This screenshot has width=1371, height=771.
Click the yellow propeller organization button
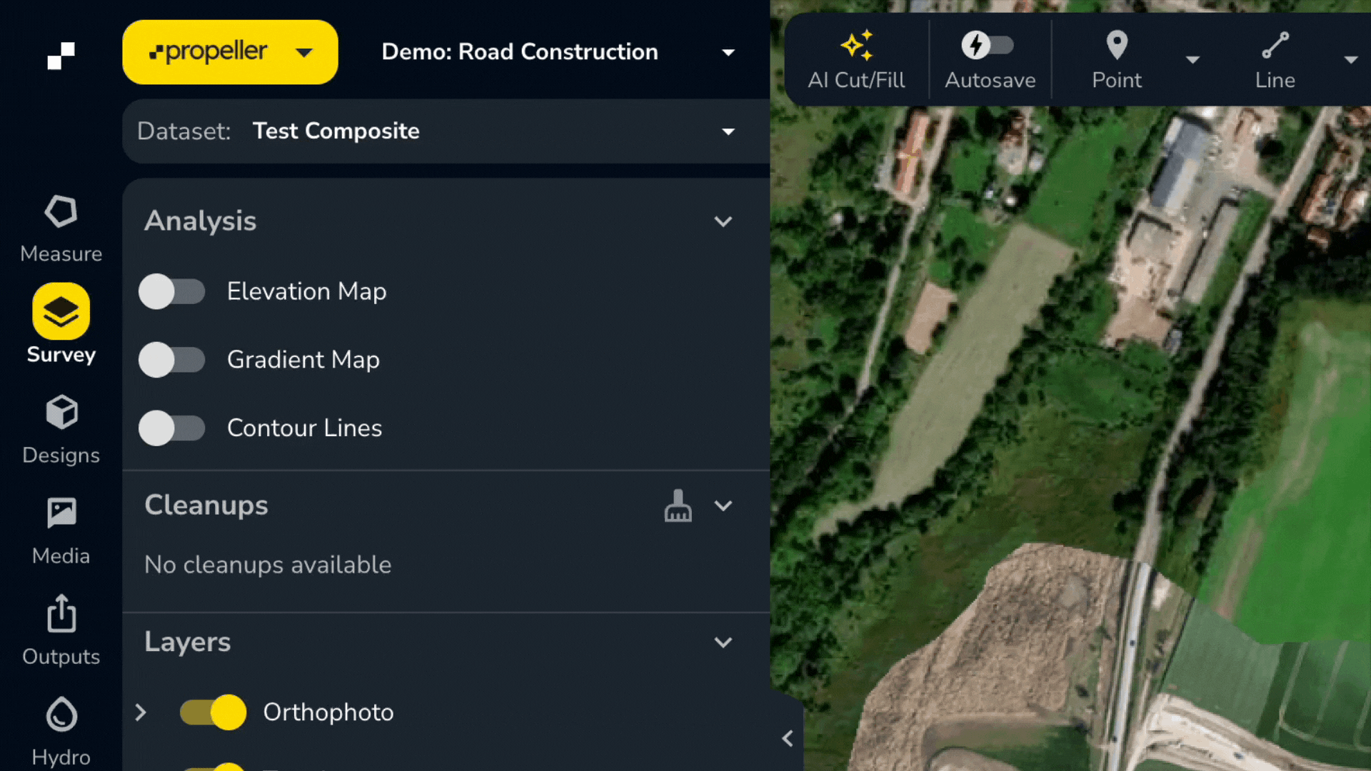230,52
